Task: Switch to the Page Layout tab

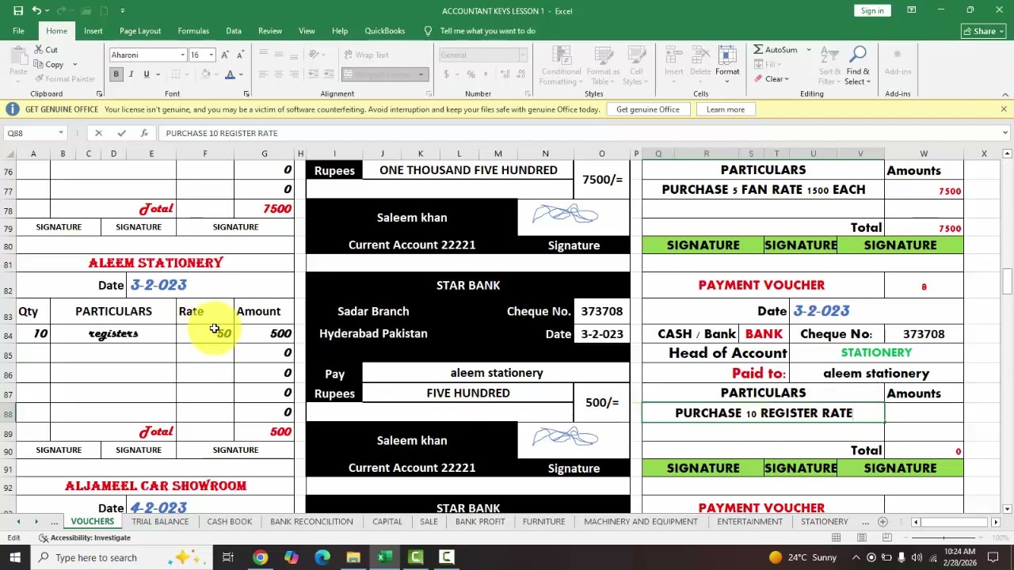Action: [x=140, y=31]
